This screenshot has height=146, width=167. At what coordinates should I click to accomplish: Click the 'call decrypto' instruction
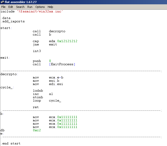49,31
